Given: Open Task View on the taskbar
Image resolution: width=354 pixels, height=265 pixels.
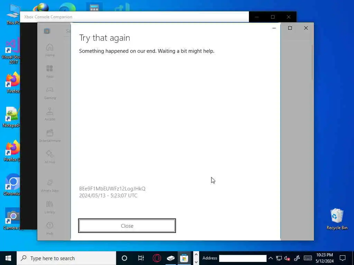Looking at the screenshot, I should [x=141, y=258].
